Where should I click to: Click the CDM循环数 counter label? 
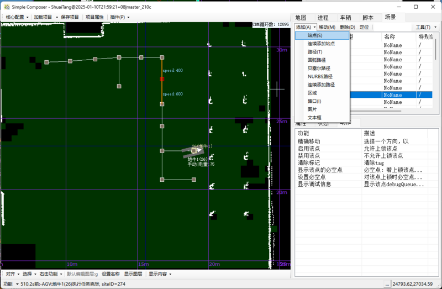(x=271, y=24)
